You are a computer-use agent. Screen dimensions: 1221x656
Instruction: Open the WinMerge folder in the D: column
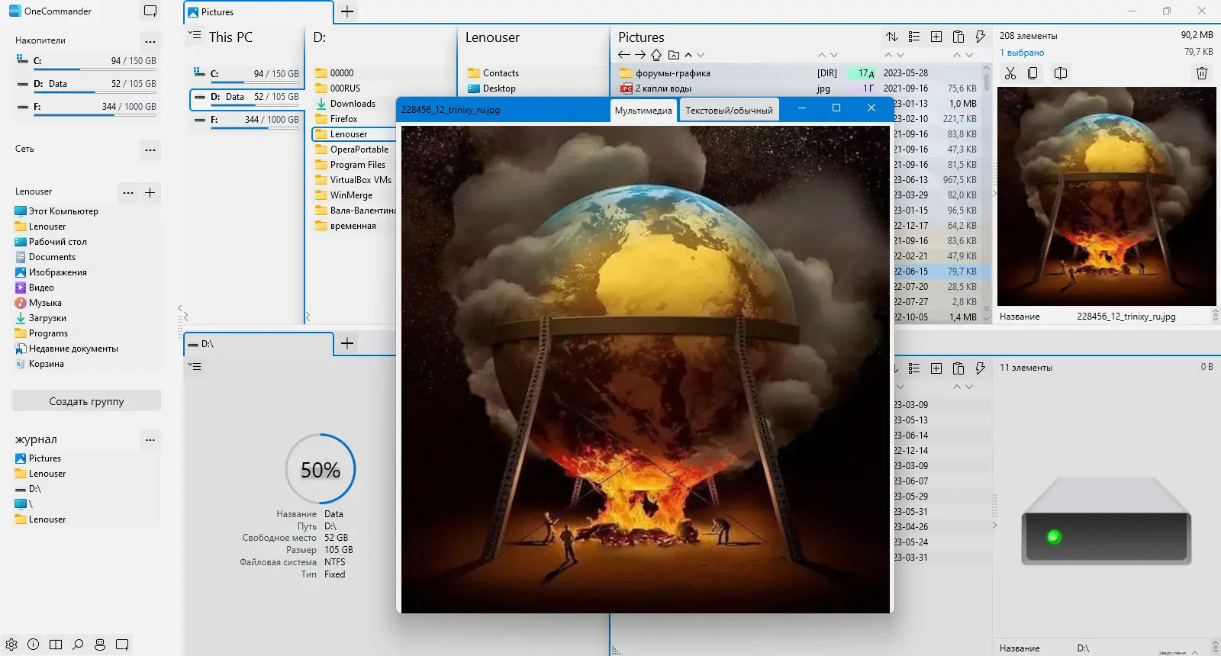[x=351, y=195]
